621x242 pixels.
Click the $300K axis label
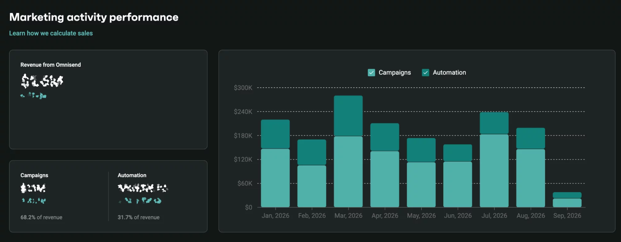pyautogui.click(x=243, y=88)
